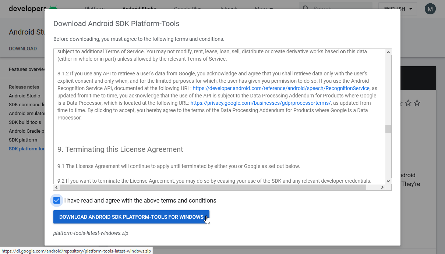This screenshot has height=254, width=445.
Task: Click the horizontal scrollbar thumb of the terms
Action: tap(213, 187)
